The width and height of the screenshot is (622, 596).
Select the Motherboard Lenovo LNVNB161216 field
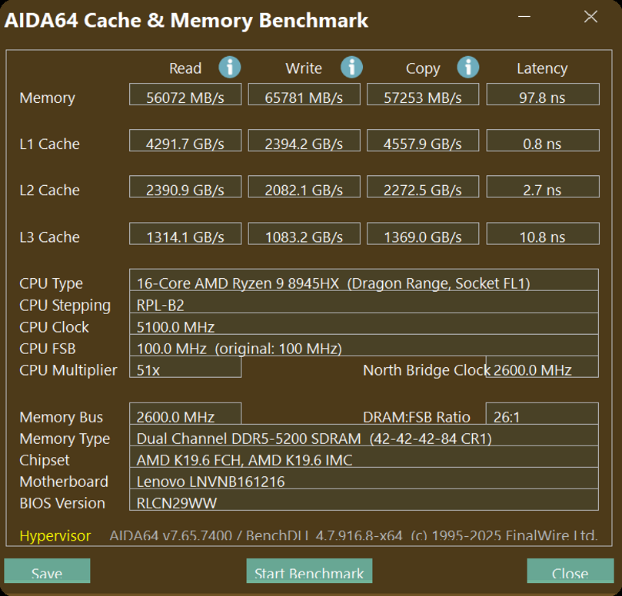tap(363, 479)
